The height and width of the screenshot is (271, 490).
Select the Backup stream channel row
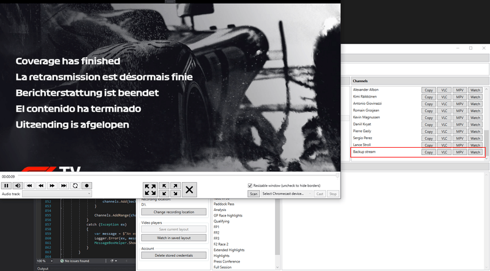[x=418, y=152]
